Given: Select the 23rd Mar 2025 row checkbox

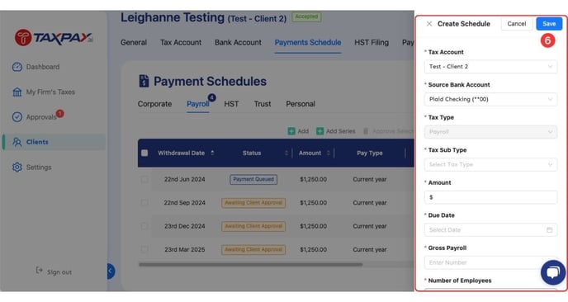Looking at the screenshot, I should click(x=144, y=249).
